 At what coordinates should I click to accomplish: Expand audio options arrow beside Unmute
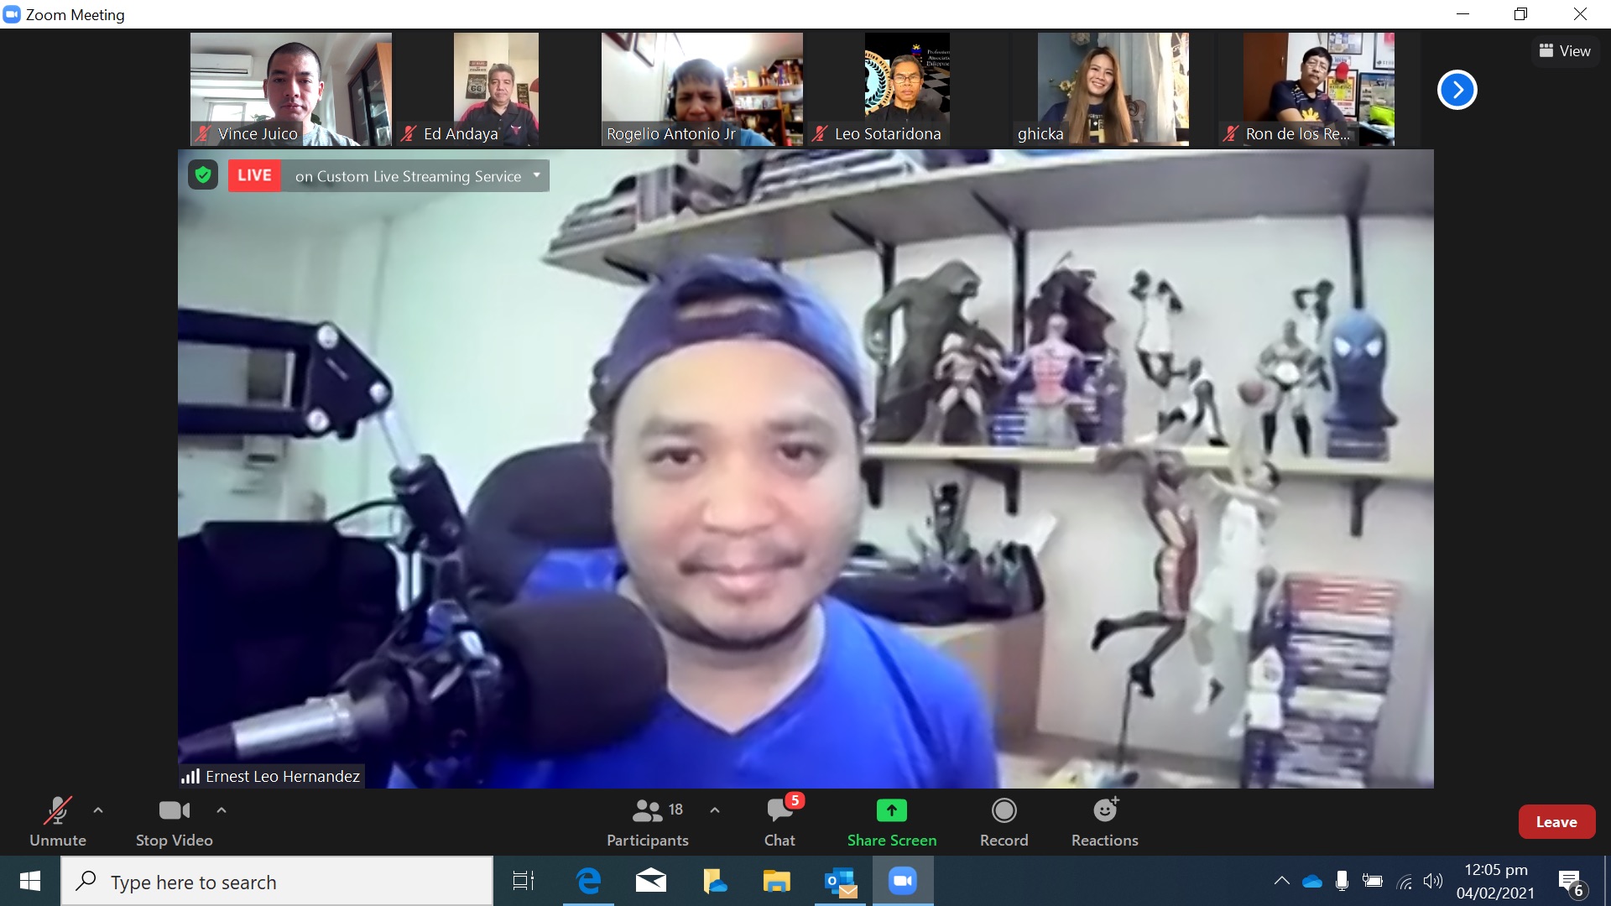(x=98, y=810)
